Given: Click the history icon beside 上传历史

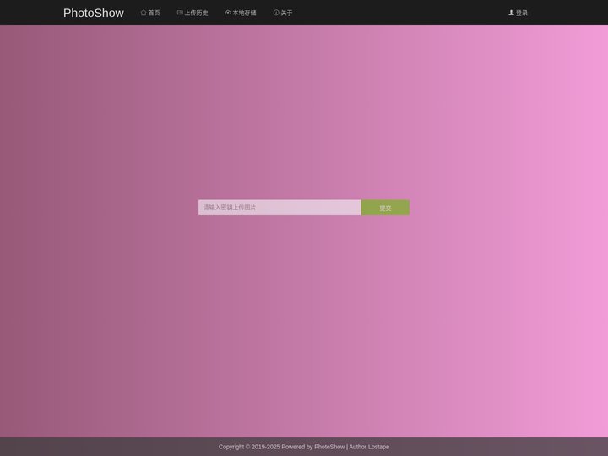Looking at the screenshot, I should 180,13.
